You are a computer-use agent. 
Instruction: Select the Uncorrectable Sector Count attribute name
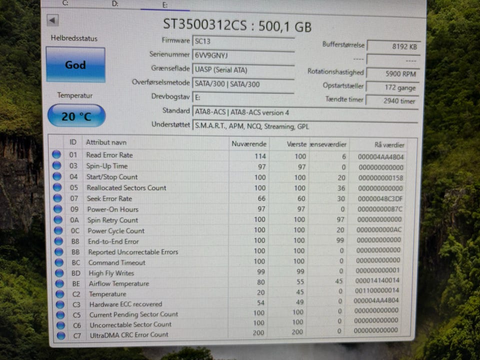(130, 324)
